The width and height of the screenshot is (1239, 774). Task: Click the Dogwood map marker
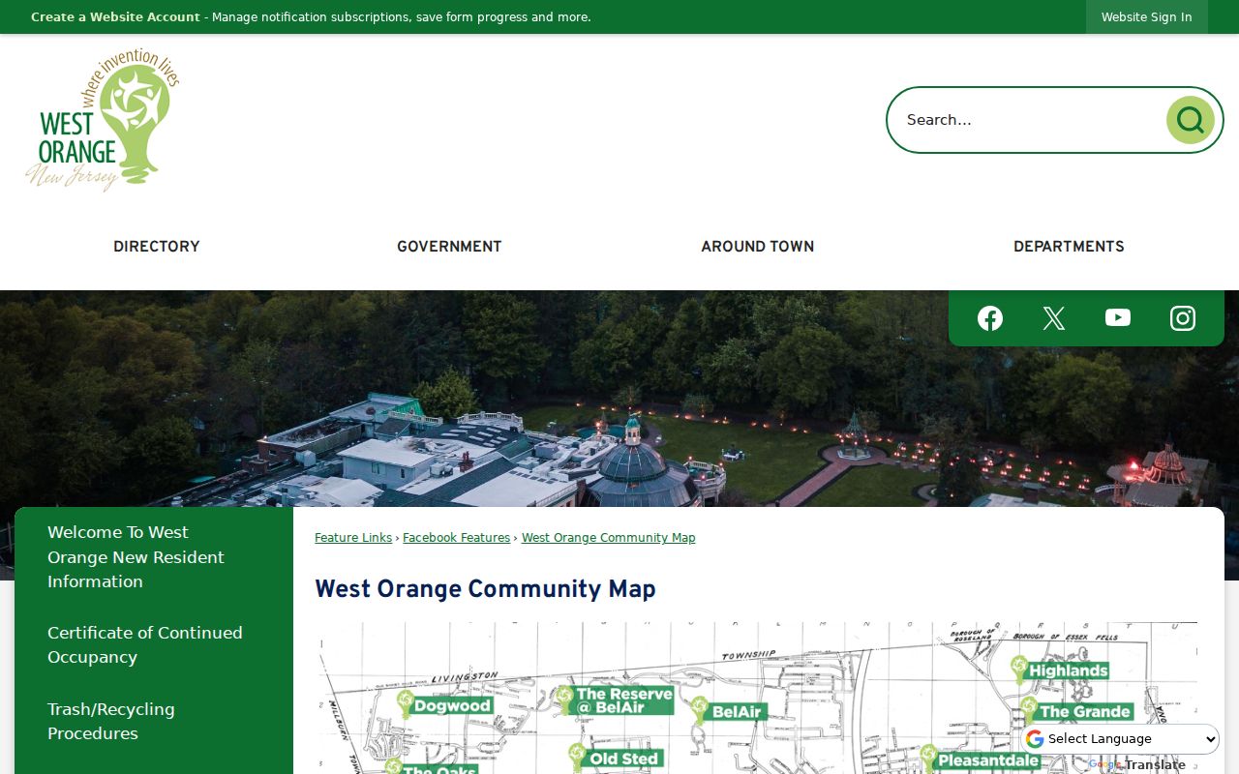tap(443, 705)
